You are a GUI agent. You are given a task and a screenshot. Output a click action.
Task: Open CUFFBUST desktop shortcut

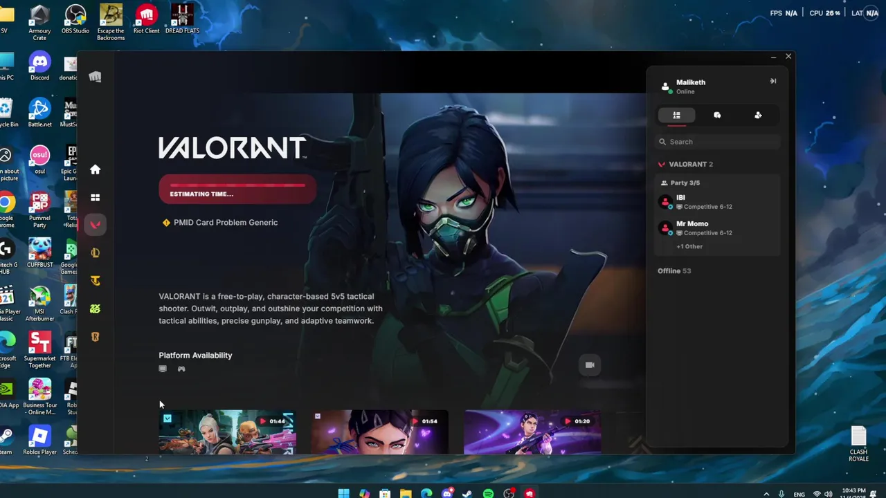(x=39, y=253)
